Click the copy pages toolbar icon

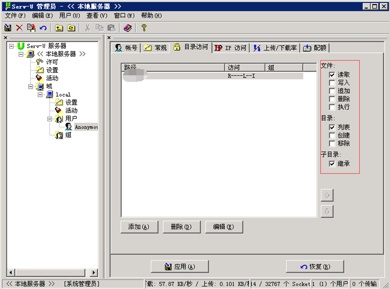coord(99,28)
